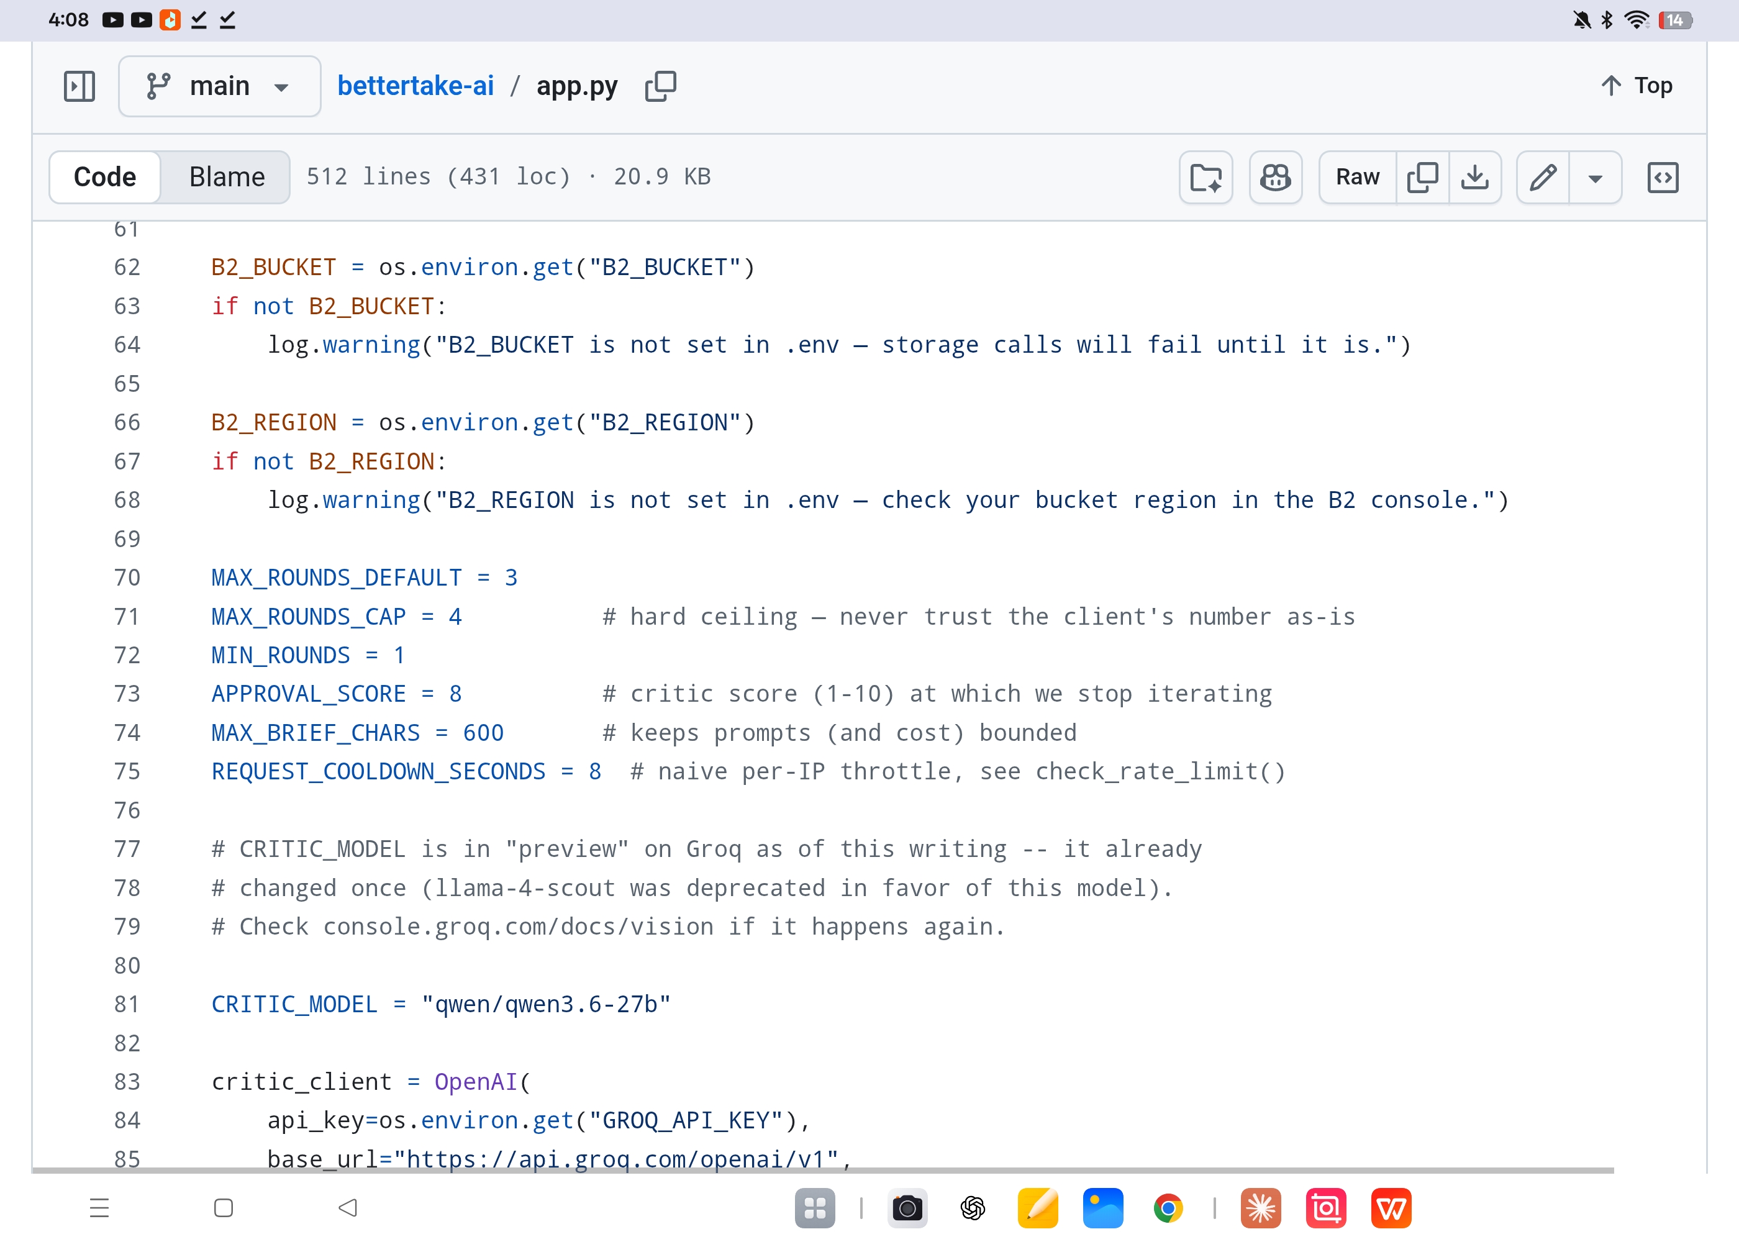Ask Copilot about this file

tap(1276, 178)
